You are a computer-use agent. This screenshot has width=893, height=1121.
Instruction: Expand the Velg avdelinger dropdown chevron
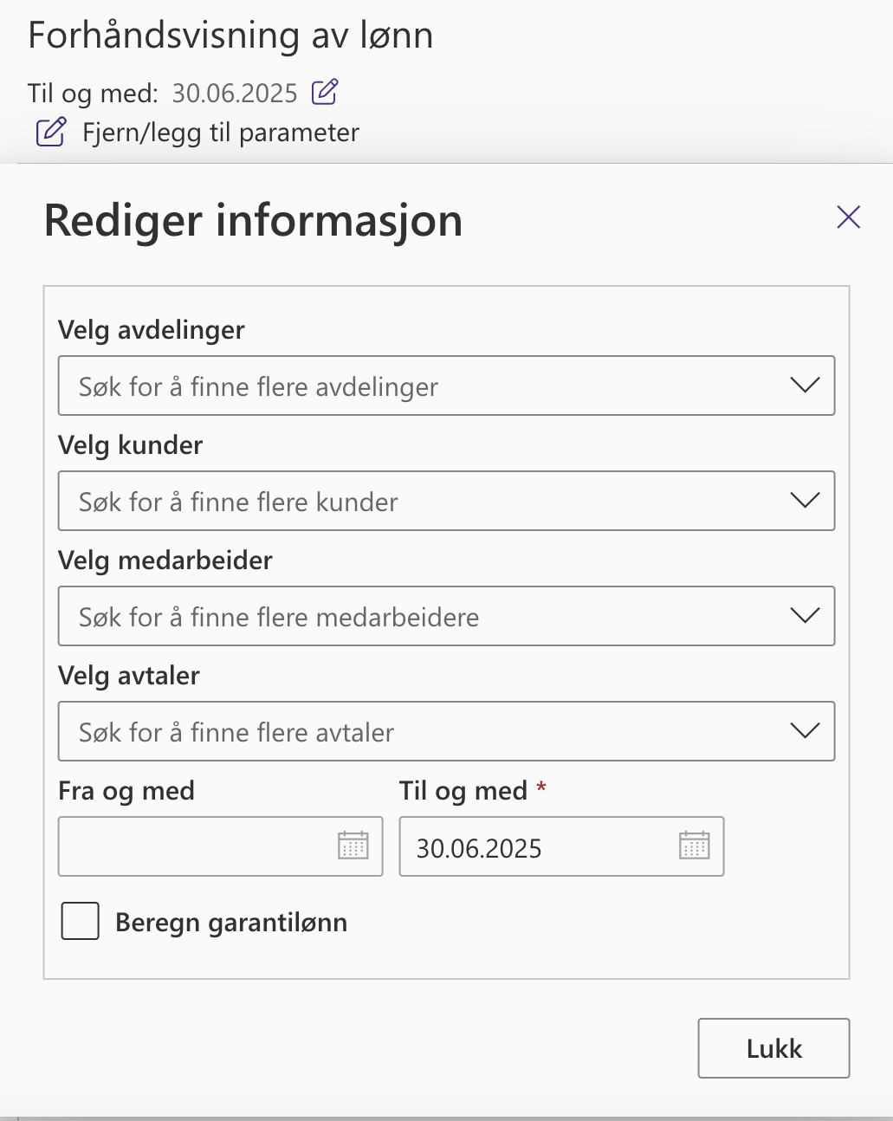point(806,386)
